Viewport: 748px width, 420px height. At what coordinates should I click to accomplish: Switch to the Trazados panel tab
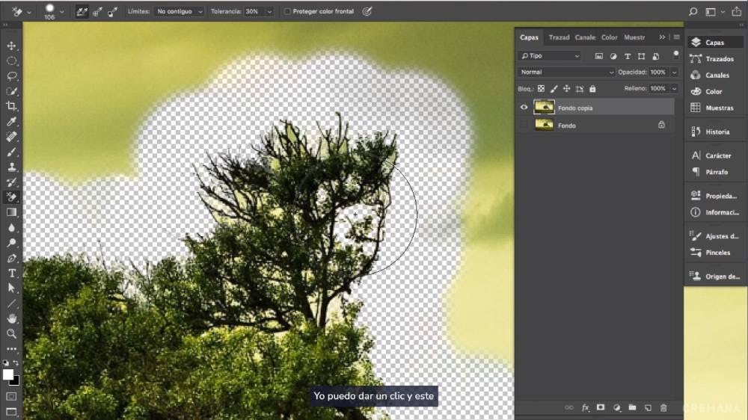(x=559, y=37)
